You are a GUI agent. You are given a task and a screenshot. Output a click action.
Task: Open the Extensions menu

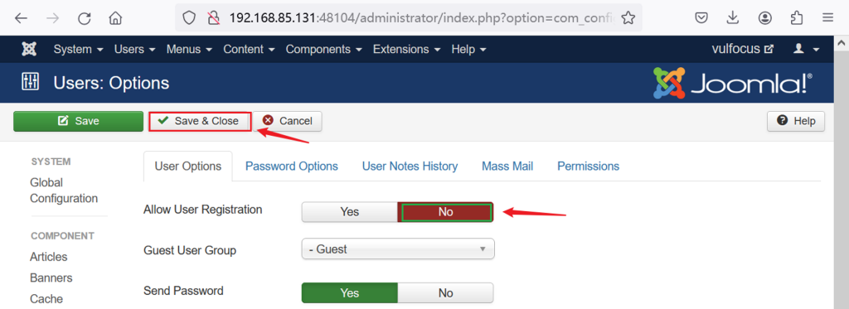click(x=406, y=49)
